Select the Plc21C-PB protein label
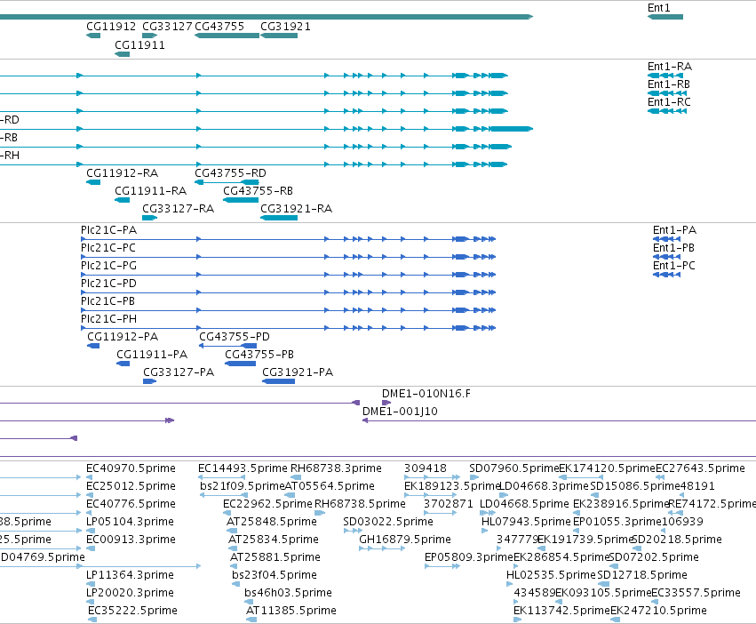Image resolution: width=756 pixels, height=624 pixels. pyautogui.click(x=107, y=301)
